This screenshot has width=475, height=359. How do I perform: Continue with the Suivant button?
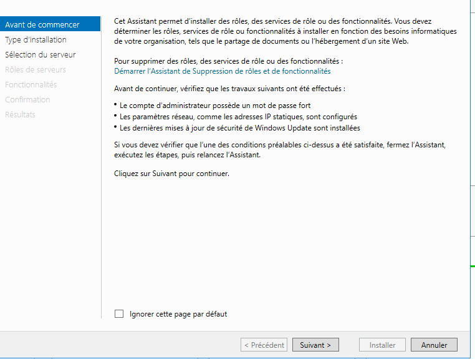315,345
